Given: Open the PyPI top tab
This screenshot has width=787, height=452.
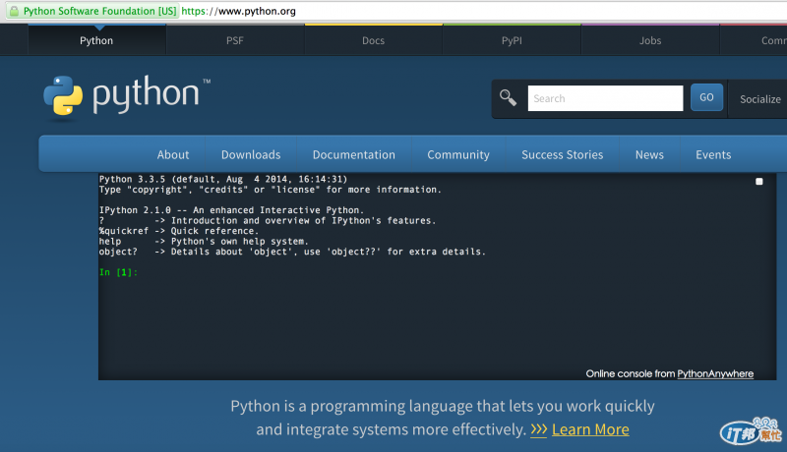Looking at the screenshot, I should tap(512, 40).
